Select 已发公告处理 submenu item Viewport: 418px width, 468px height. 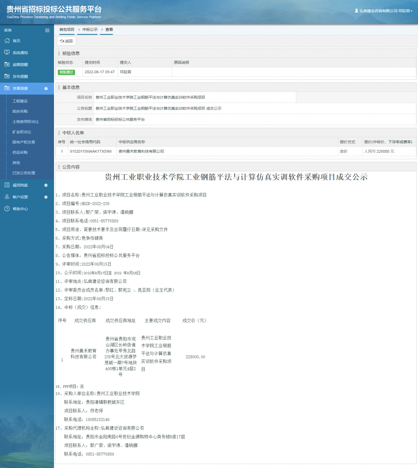click(x=24, y=173)
